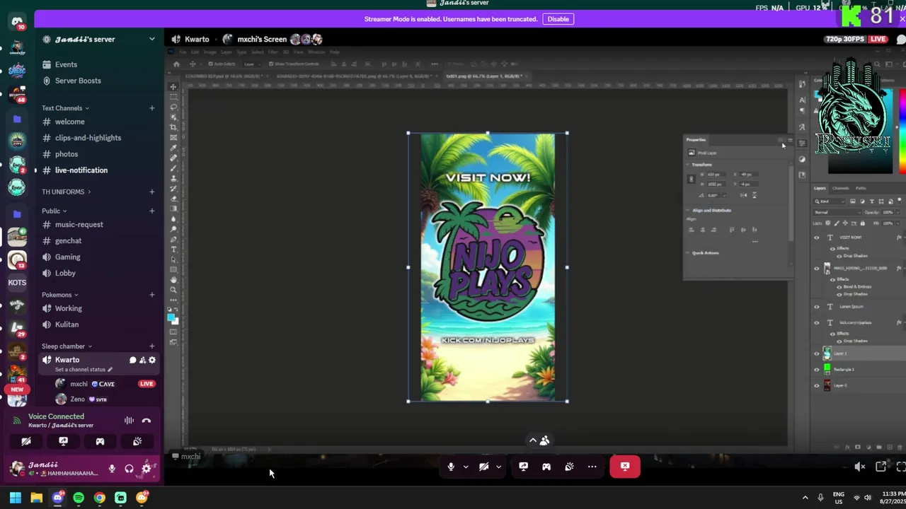
Task: Collapse the Text Channels category
Action: pyautogui.click(x=65, y=108)
